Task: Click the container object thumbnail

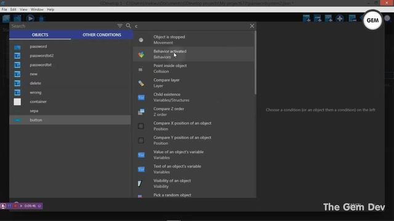Action: (17, 102)
